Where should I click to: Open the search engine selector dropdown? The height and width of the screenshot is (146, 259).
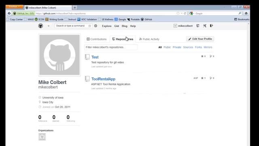point(191,13)
